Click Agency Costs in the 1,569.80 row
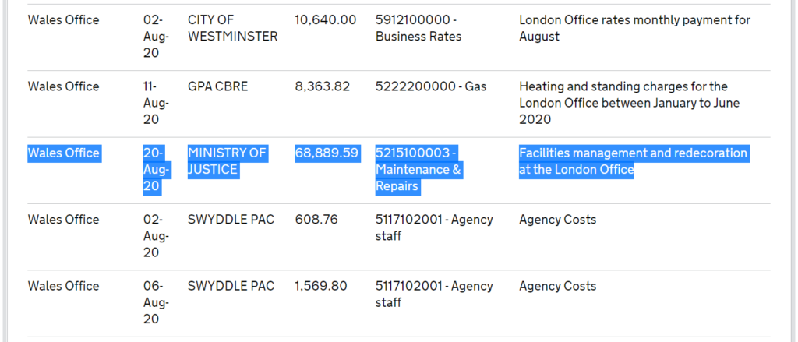798x342 pixels. pyautogui.click(x=557, y=286)
